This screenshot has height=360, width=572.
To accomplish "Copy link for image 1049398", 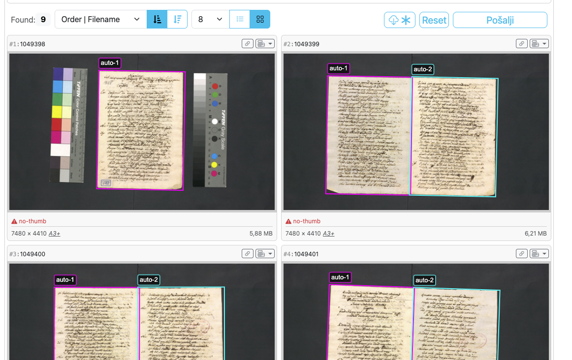I will coord(247,44).
